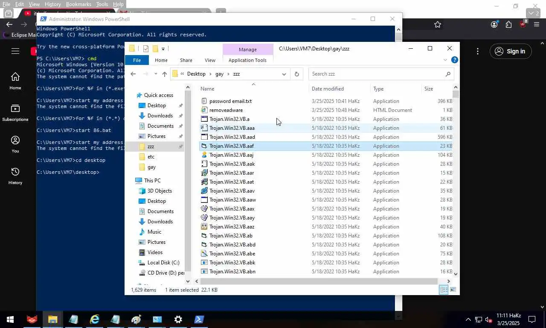Click Firefox account icon in toolbar
The width and height of the screenshot is (546, 328).
pos(494,25)
